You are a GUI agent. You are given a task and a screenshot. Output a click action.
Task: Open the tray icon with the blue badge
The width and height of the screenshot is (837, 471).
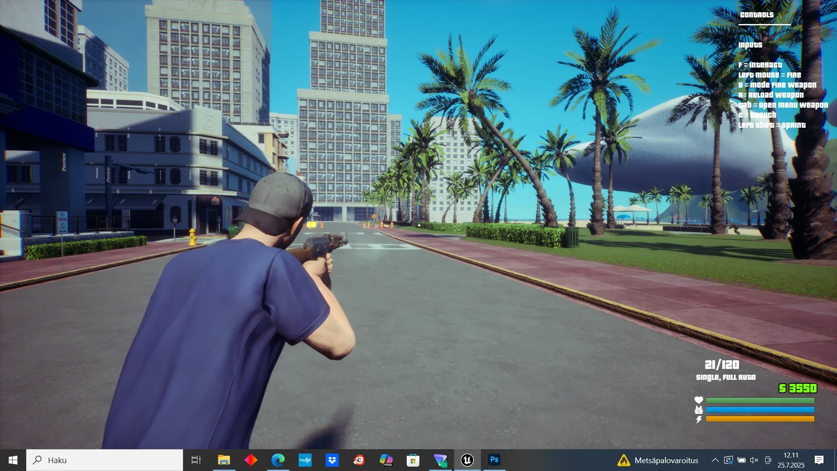coord(729,460)
